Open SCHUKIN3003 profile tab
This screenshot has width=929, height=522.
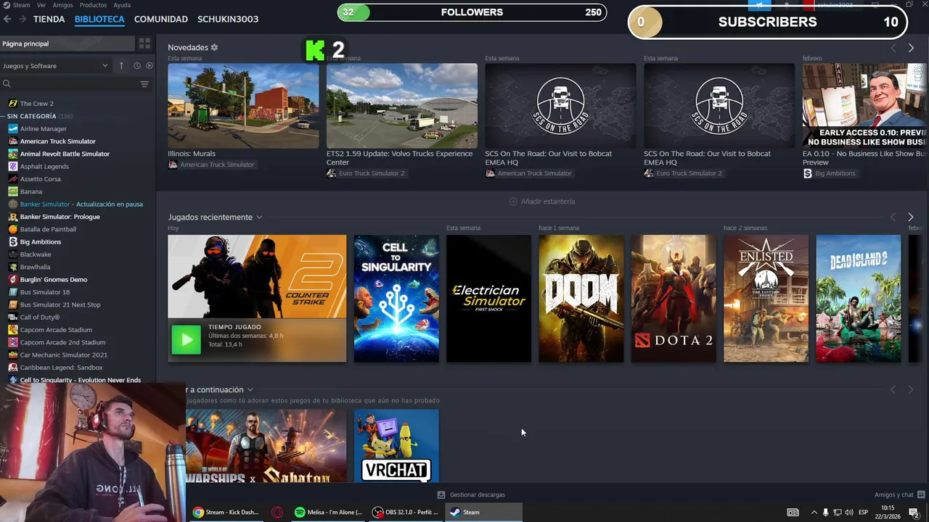pos(228,19)
